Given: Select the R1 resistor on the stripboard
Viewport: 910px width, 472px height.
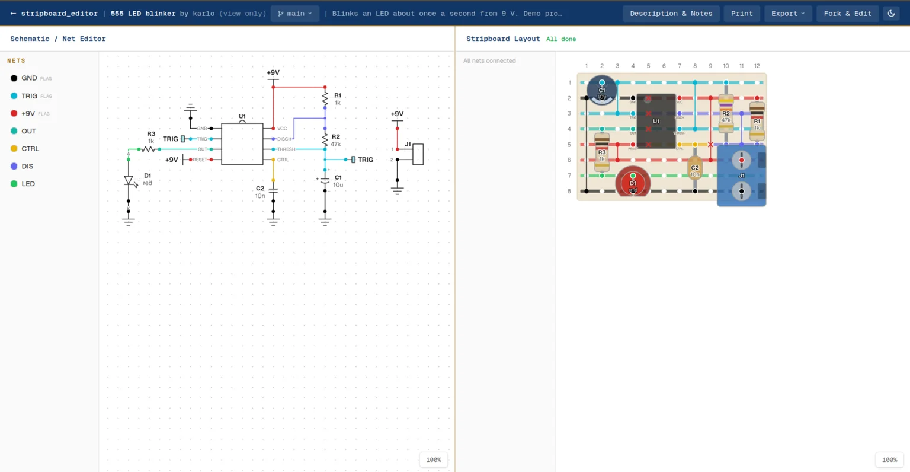Looking at the screenshot, I should [x=757, y=121].
